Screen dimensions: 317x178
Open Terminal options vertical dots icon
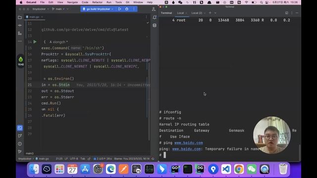coord(292,13)
